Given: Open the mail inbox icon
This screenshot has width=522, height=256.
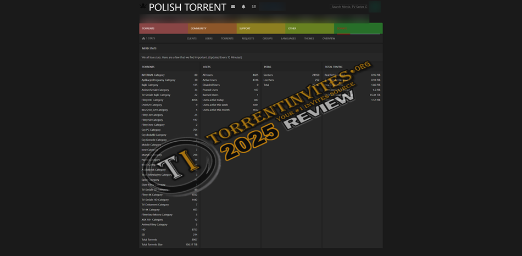Looking at the screenshot, I should (x=233, y=7).
